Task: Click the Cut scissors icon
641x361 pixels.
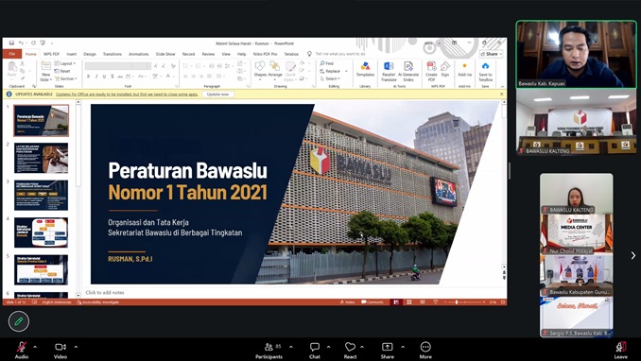Action: (x=23, y=63)
